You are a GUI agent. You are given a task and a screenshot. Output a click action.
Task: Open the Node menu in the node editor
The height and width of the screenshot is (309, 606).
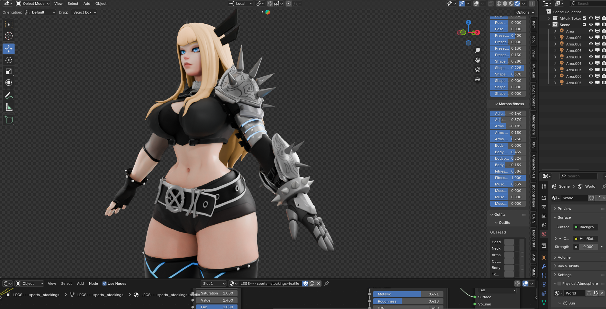(94, 284)
